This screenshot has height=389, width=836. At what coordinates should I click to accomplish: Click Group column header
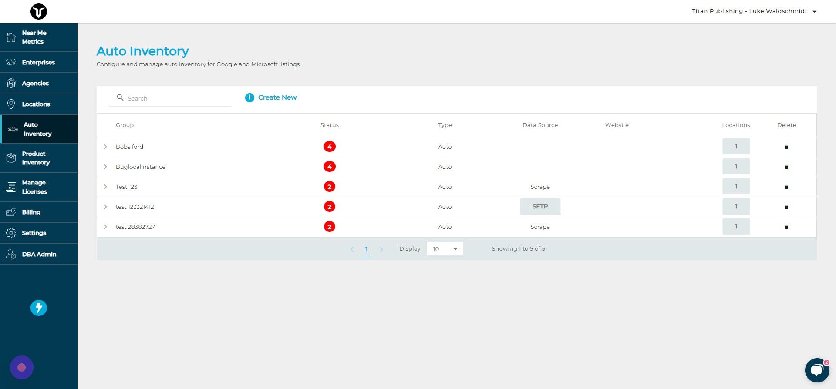point(125,125)
